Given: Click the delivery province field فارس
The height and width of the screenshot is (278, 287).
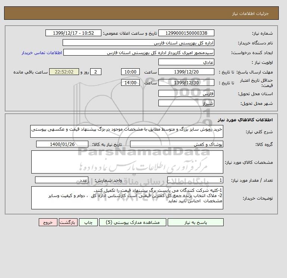Looking at the screenshot, I should click(x=186, y=93).
